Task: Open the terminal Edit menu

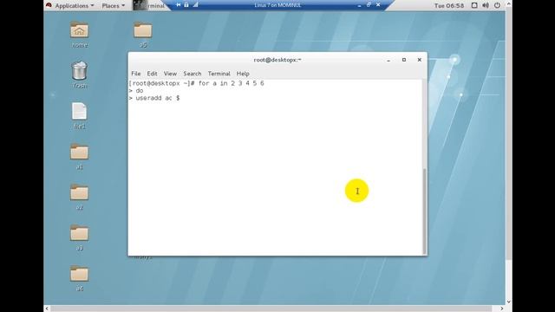Action: point(153,74)
